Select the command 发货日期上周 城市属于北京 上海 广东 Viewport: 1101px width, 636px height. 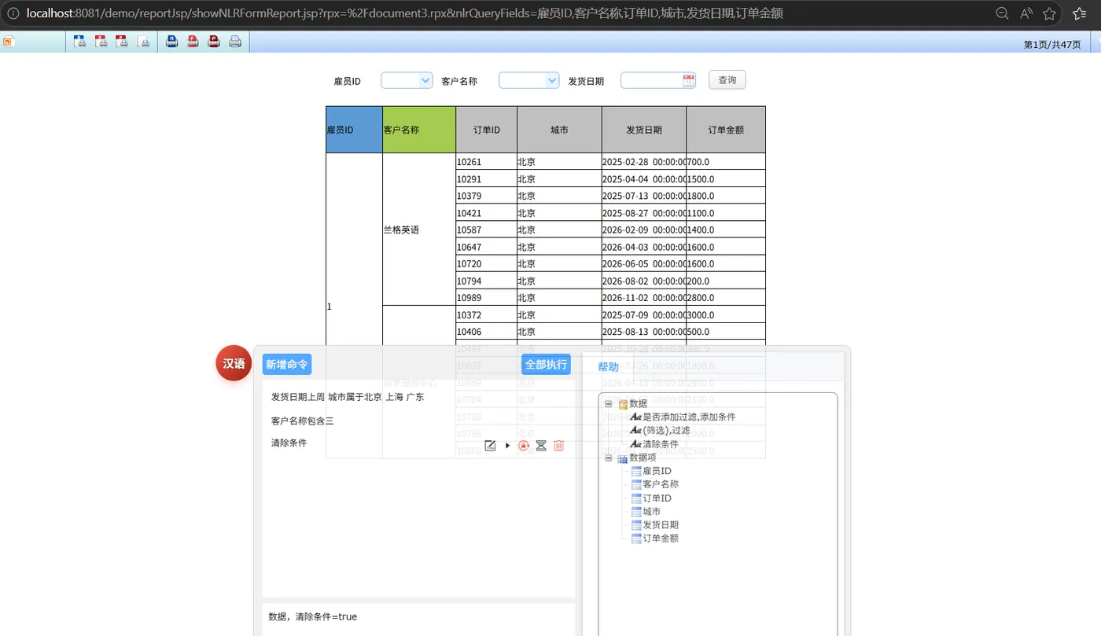348,397
